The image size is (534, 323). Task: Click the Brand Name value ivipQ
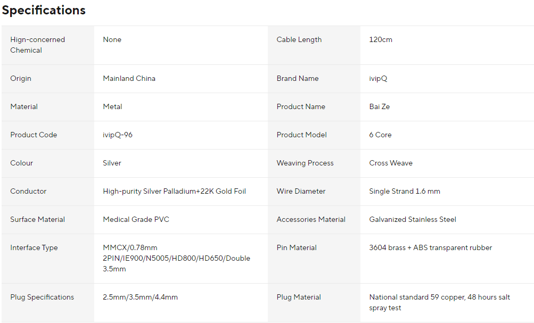(378, 78)
